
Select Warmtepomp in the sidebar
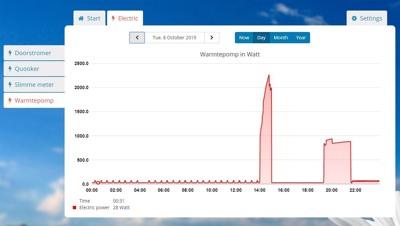tap(34, 100)
